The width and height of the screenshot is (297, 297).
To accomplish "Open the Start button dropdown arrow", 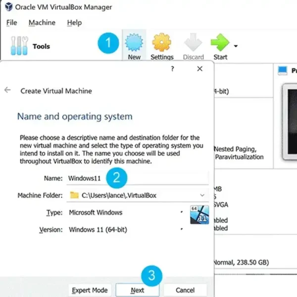I will 236,46.
